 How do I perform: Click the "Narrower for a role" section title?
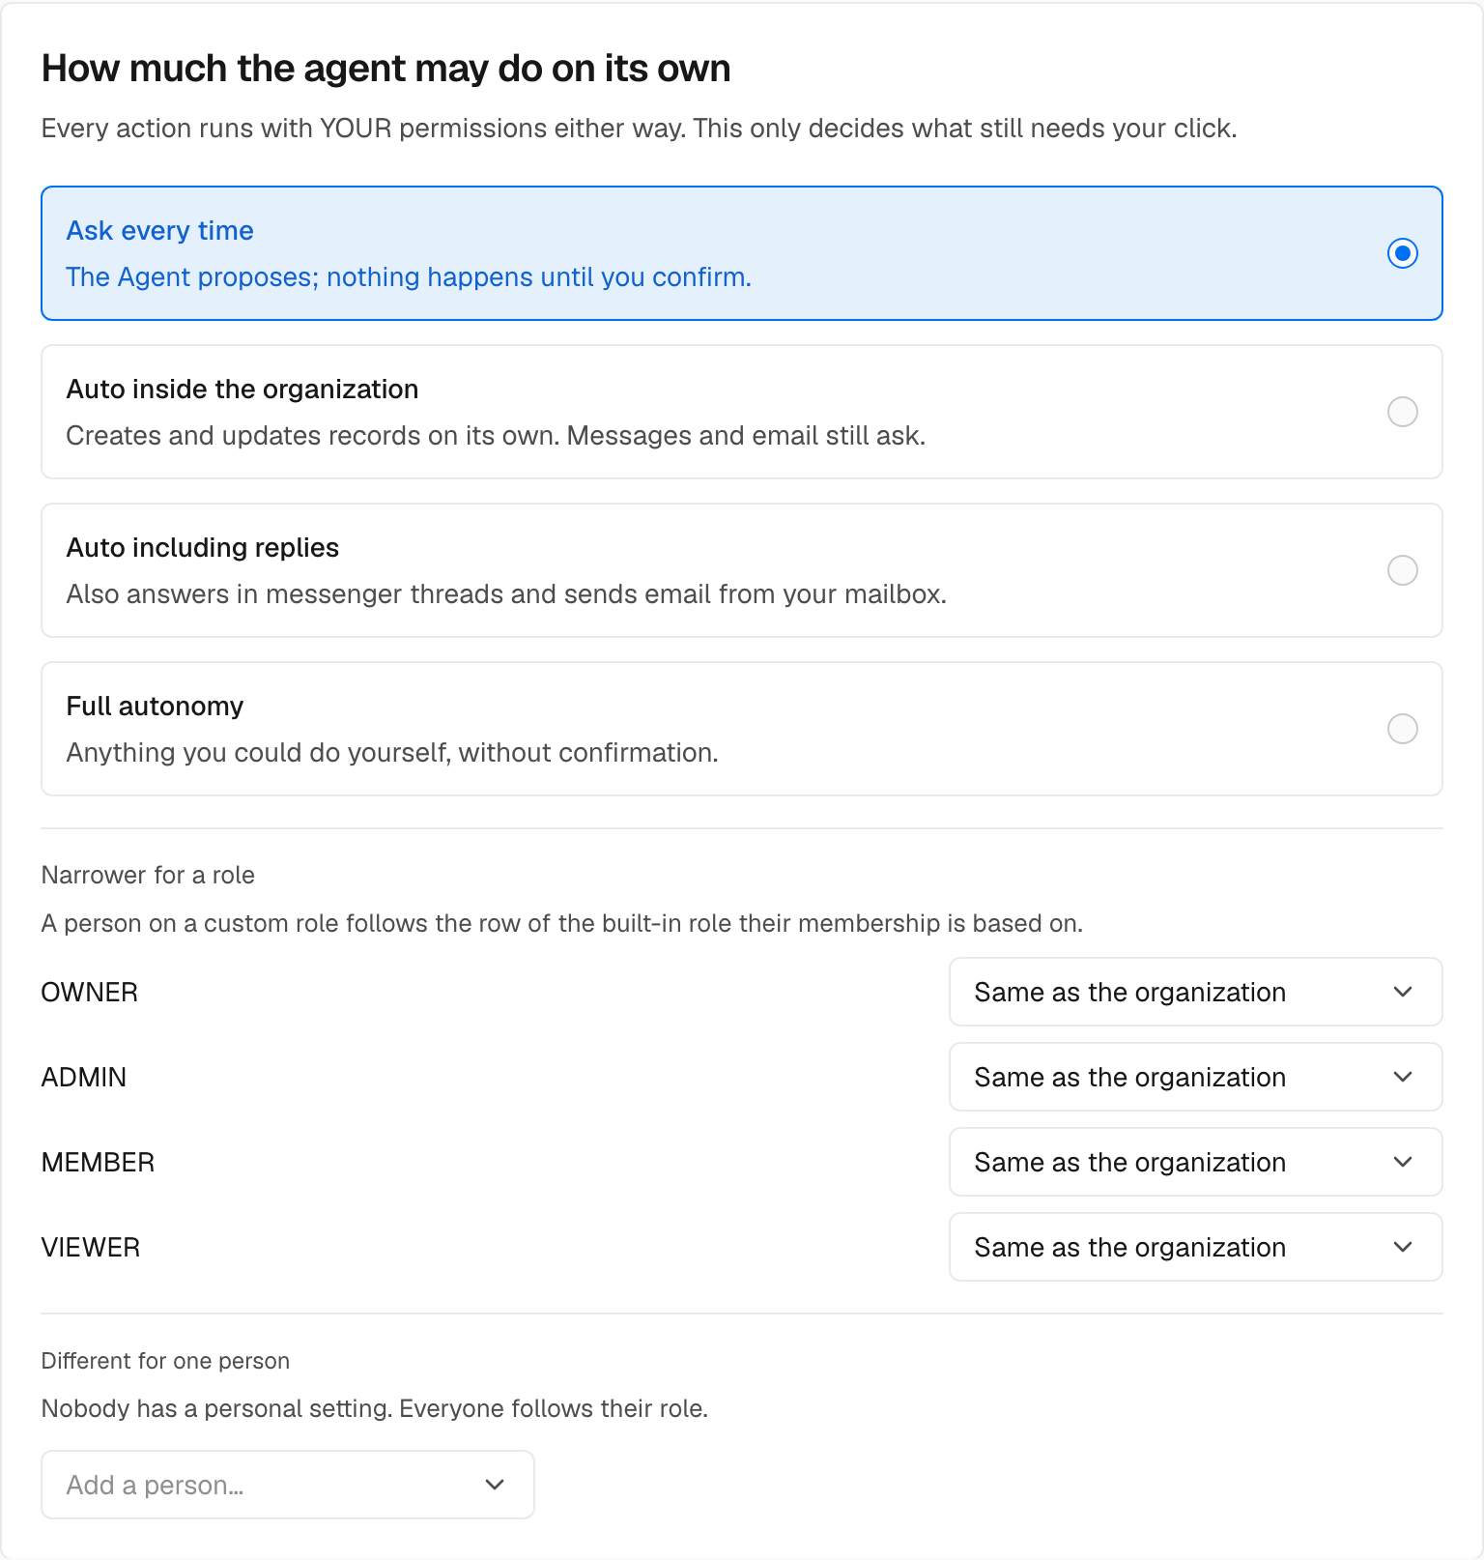148,875
